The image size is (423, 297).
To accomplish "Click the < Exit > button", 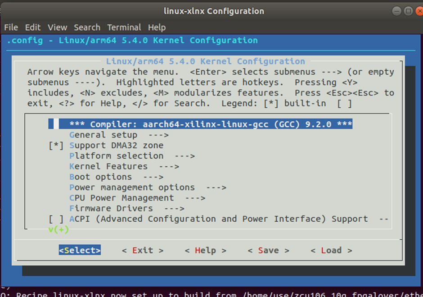I will (143, 251).
